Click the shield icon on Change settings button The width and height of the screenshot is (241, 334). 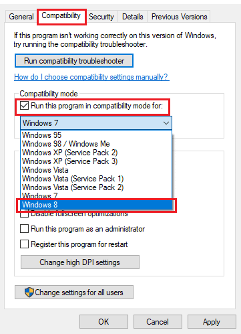29,292
